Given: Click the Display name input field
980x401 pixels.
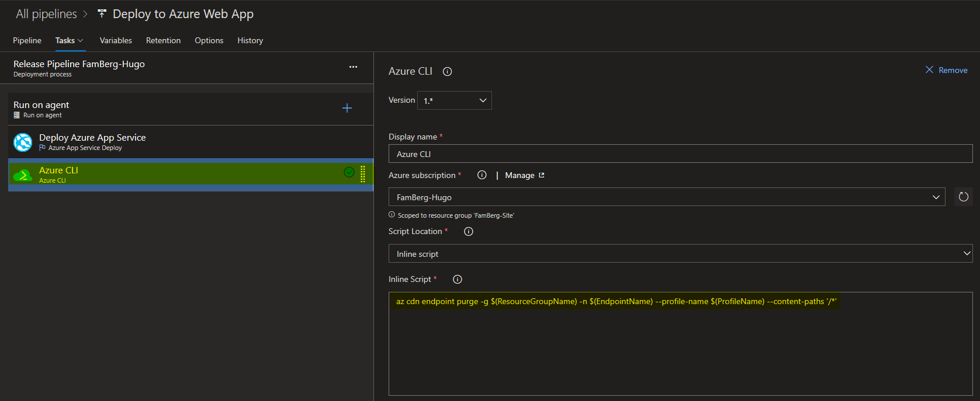Looking at the screenshot, I should [x=681, y=154].
